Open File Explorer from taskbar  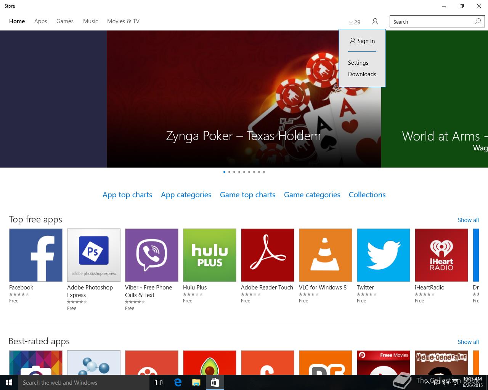[x=196, y=382]
